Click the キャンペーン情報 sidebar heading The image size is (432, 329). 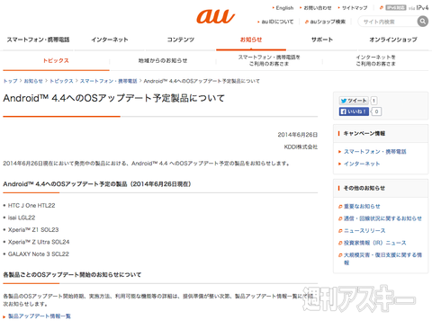point(364,133)
